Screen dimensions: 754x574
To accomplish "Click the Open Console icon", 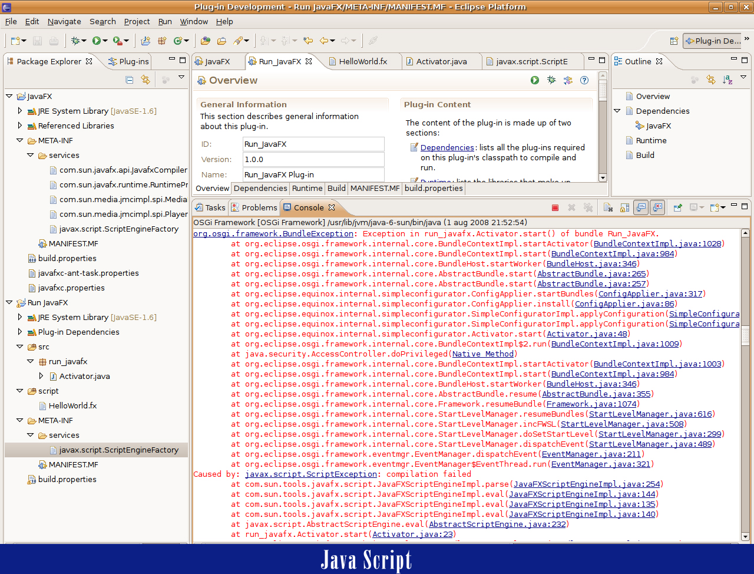I will pos(715,207).
